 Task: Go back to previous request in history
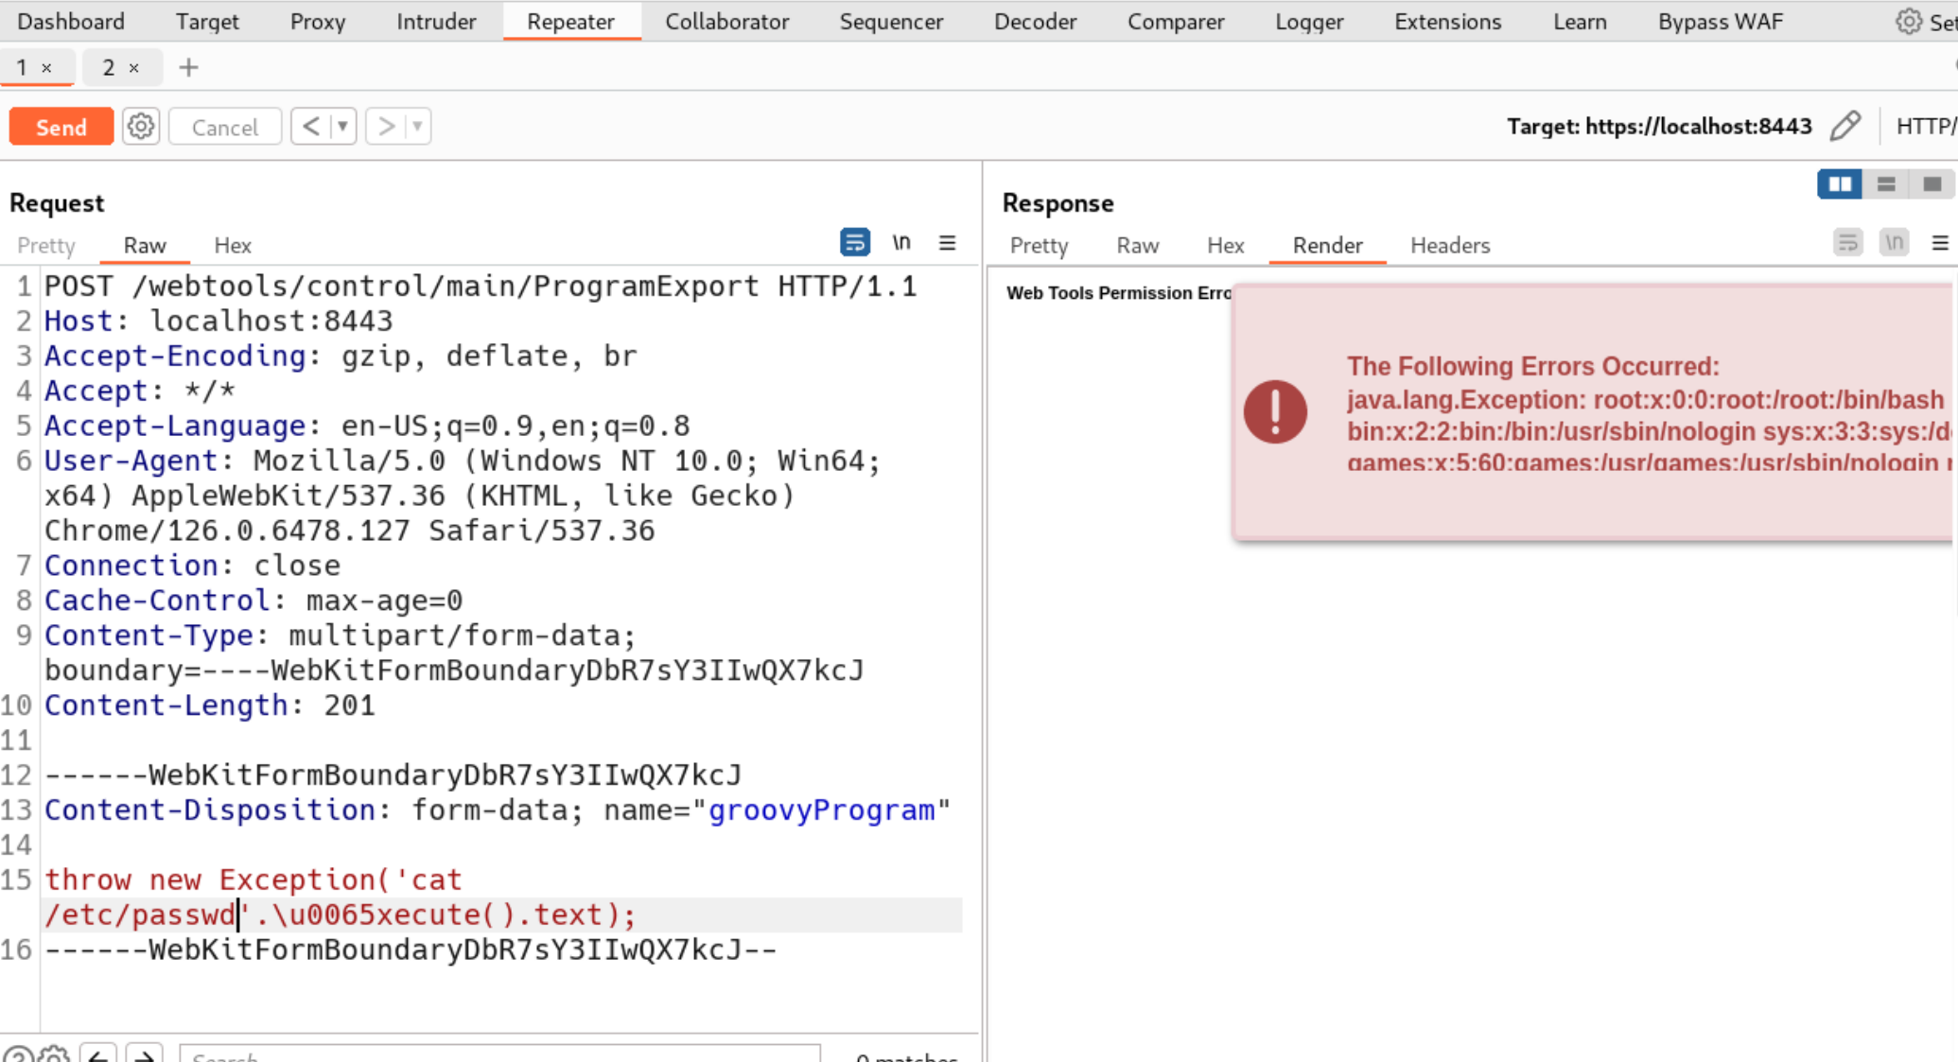pyautogui.click(x=310, y=127)
